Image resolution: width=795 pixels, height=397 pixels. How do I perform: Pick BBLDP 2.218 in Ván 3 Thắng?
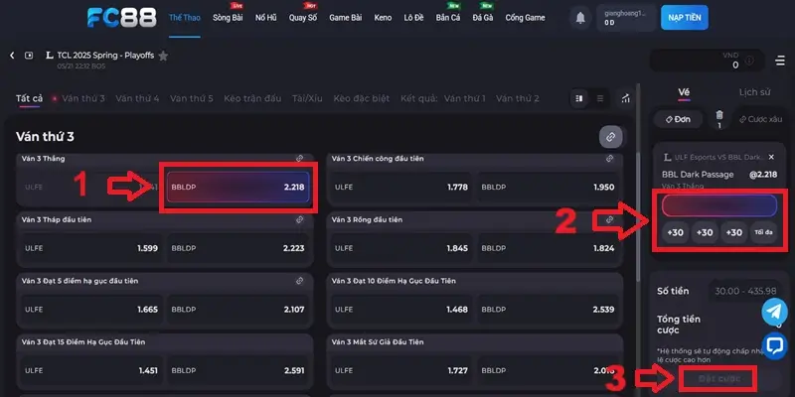pos(238,187)
